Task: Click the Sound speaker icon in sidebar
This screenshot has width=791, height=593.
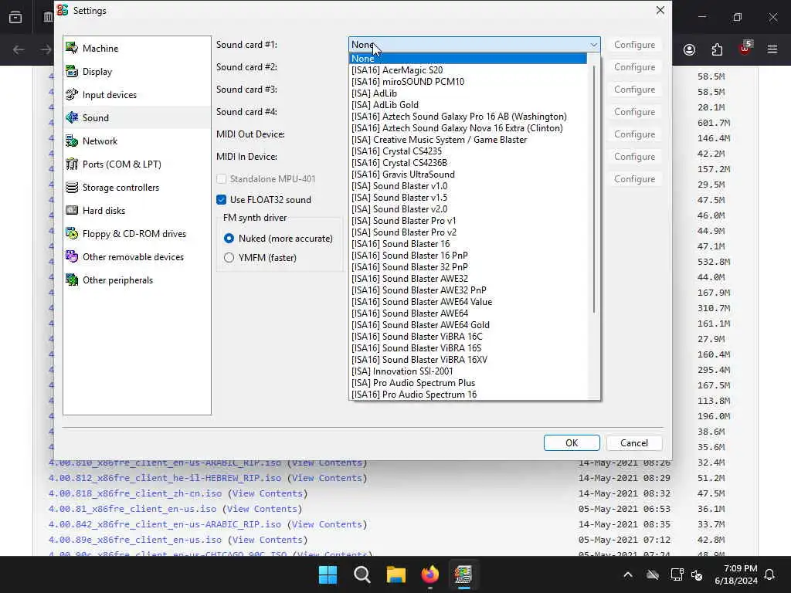Action: pos(72,117)
